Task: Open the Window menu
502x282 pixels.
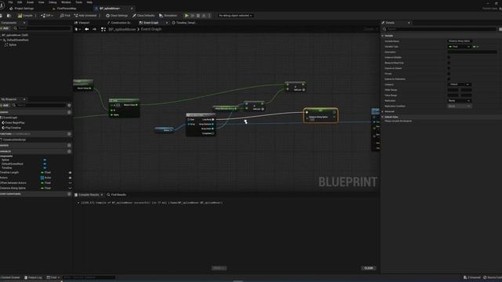Action: click(x=66, y=2)
